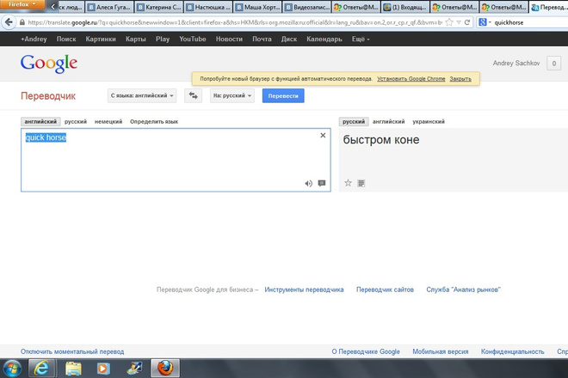Launch Internet Explorer from the taskbar

tap(42, 369)
